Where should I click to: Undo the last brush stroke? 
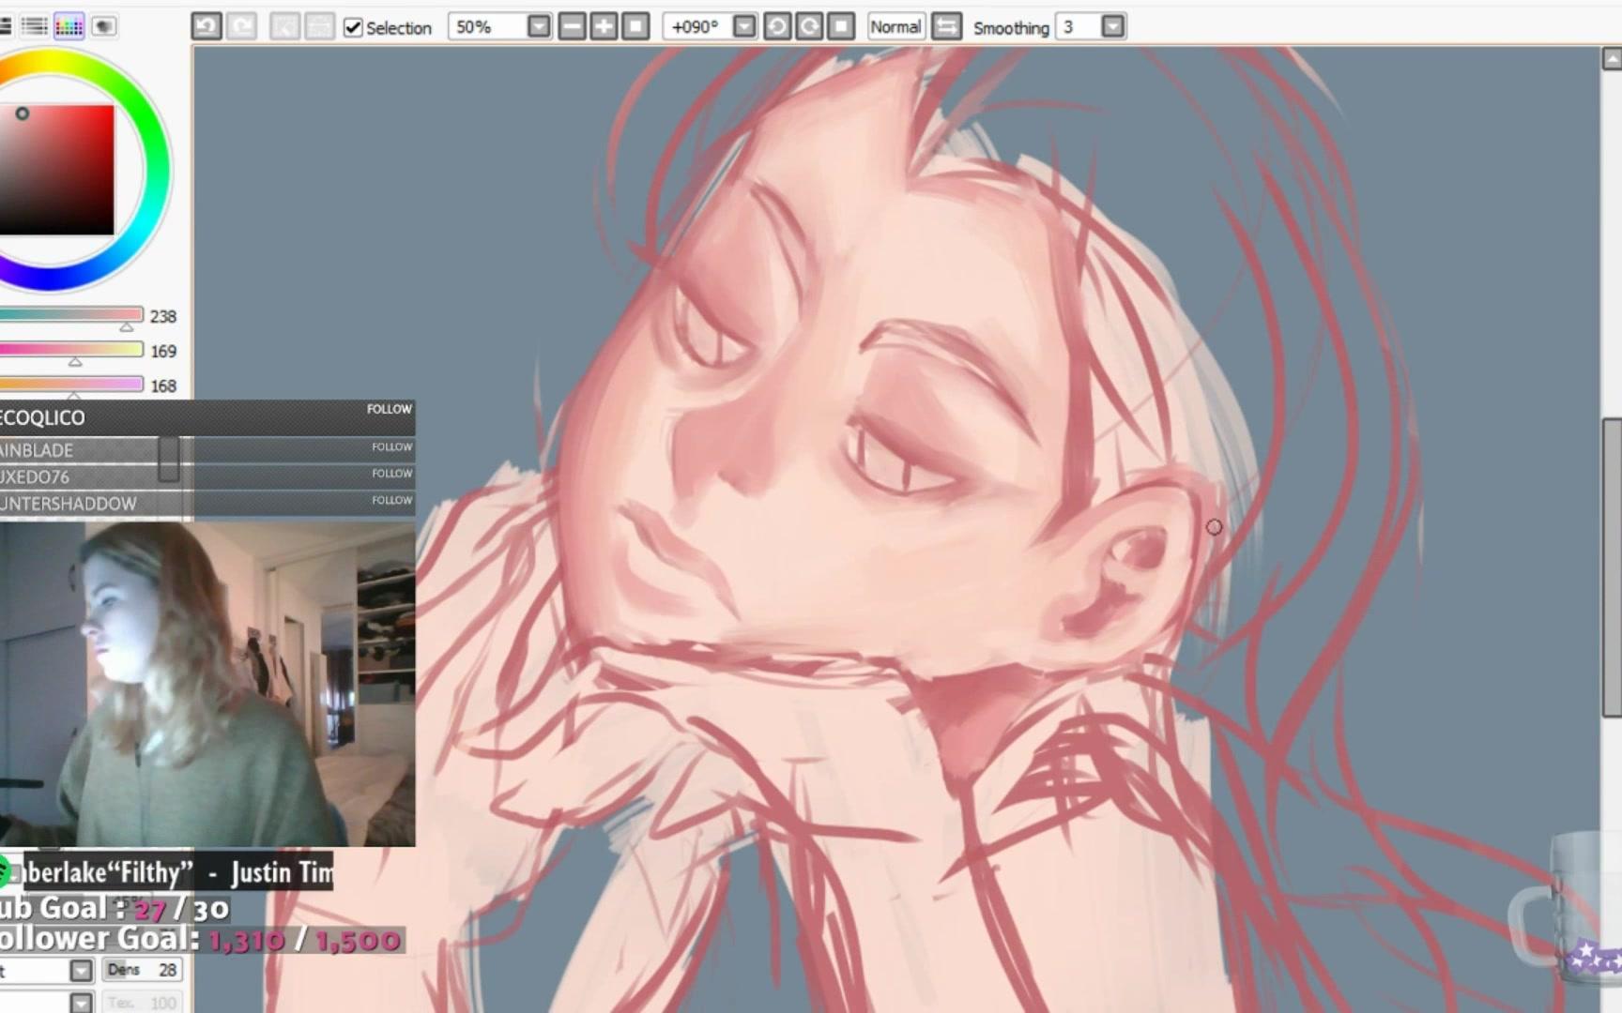pos(207,26)
